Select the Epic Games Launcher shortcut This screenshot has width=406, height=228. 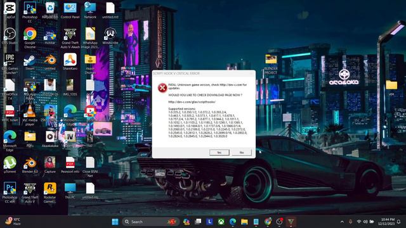pos(10,64)
